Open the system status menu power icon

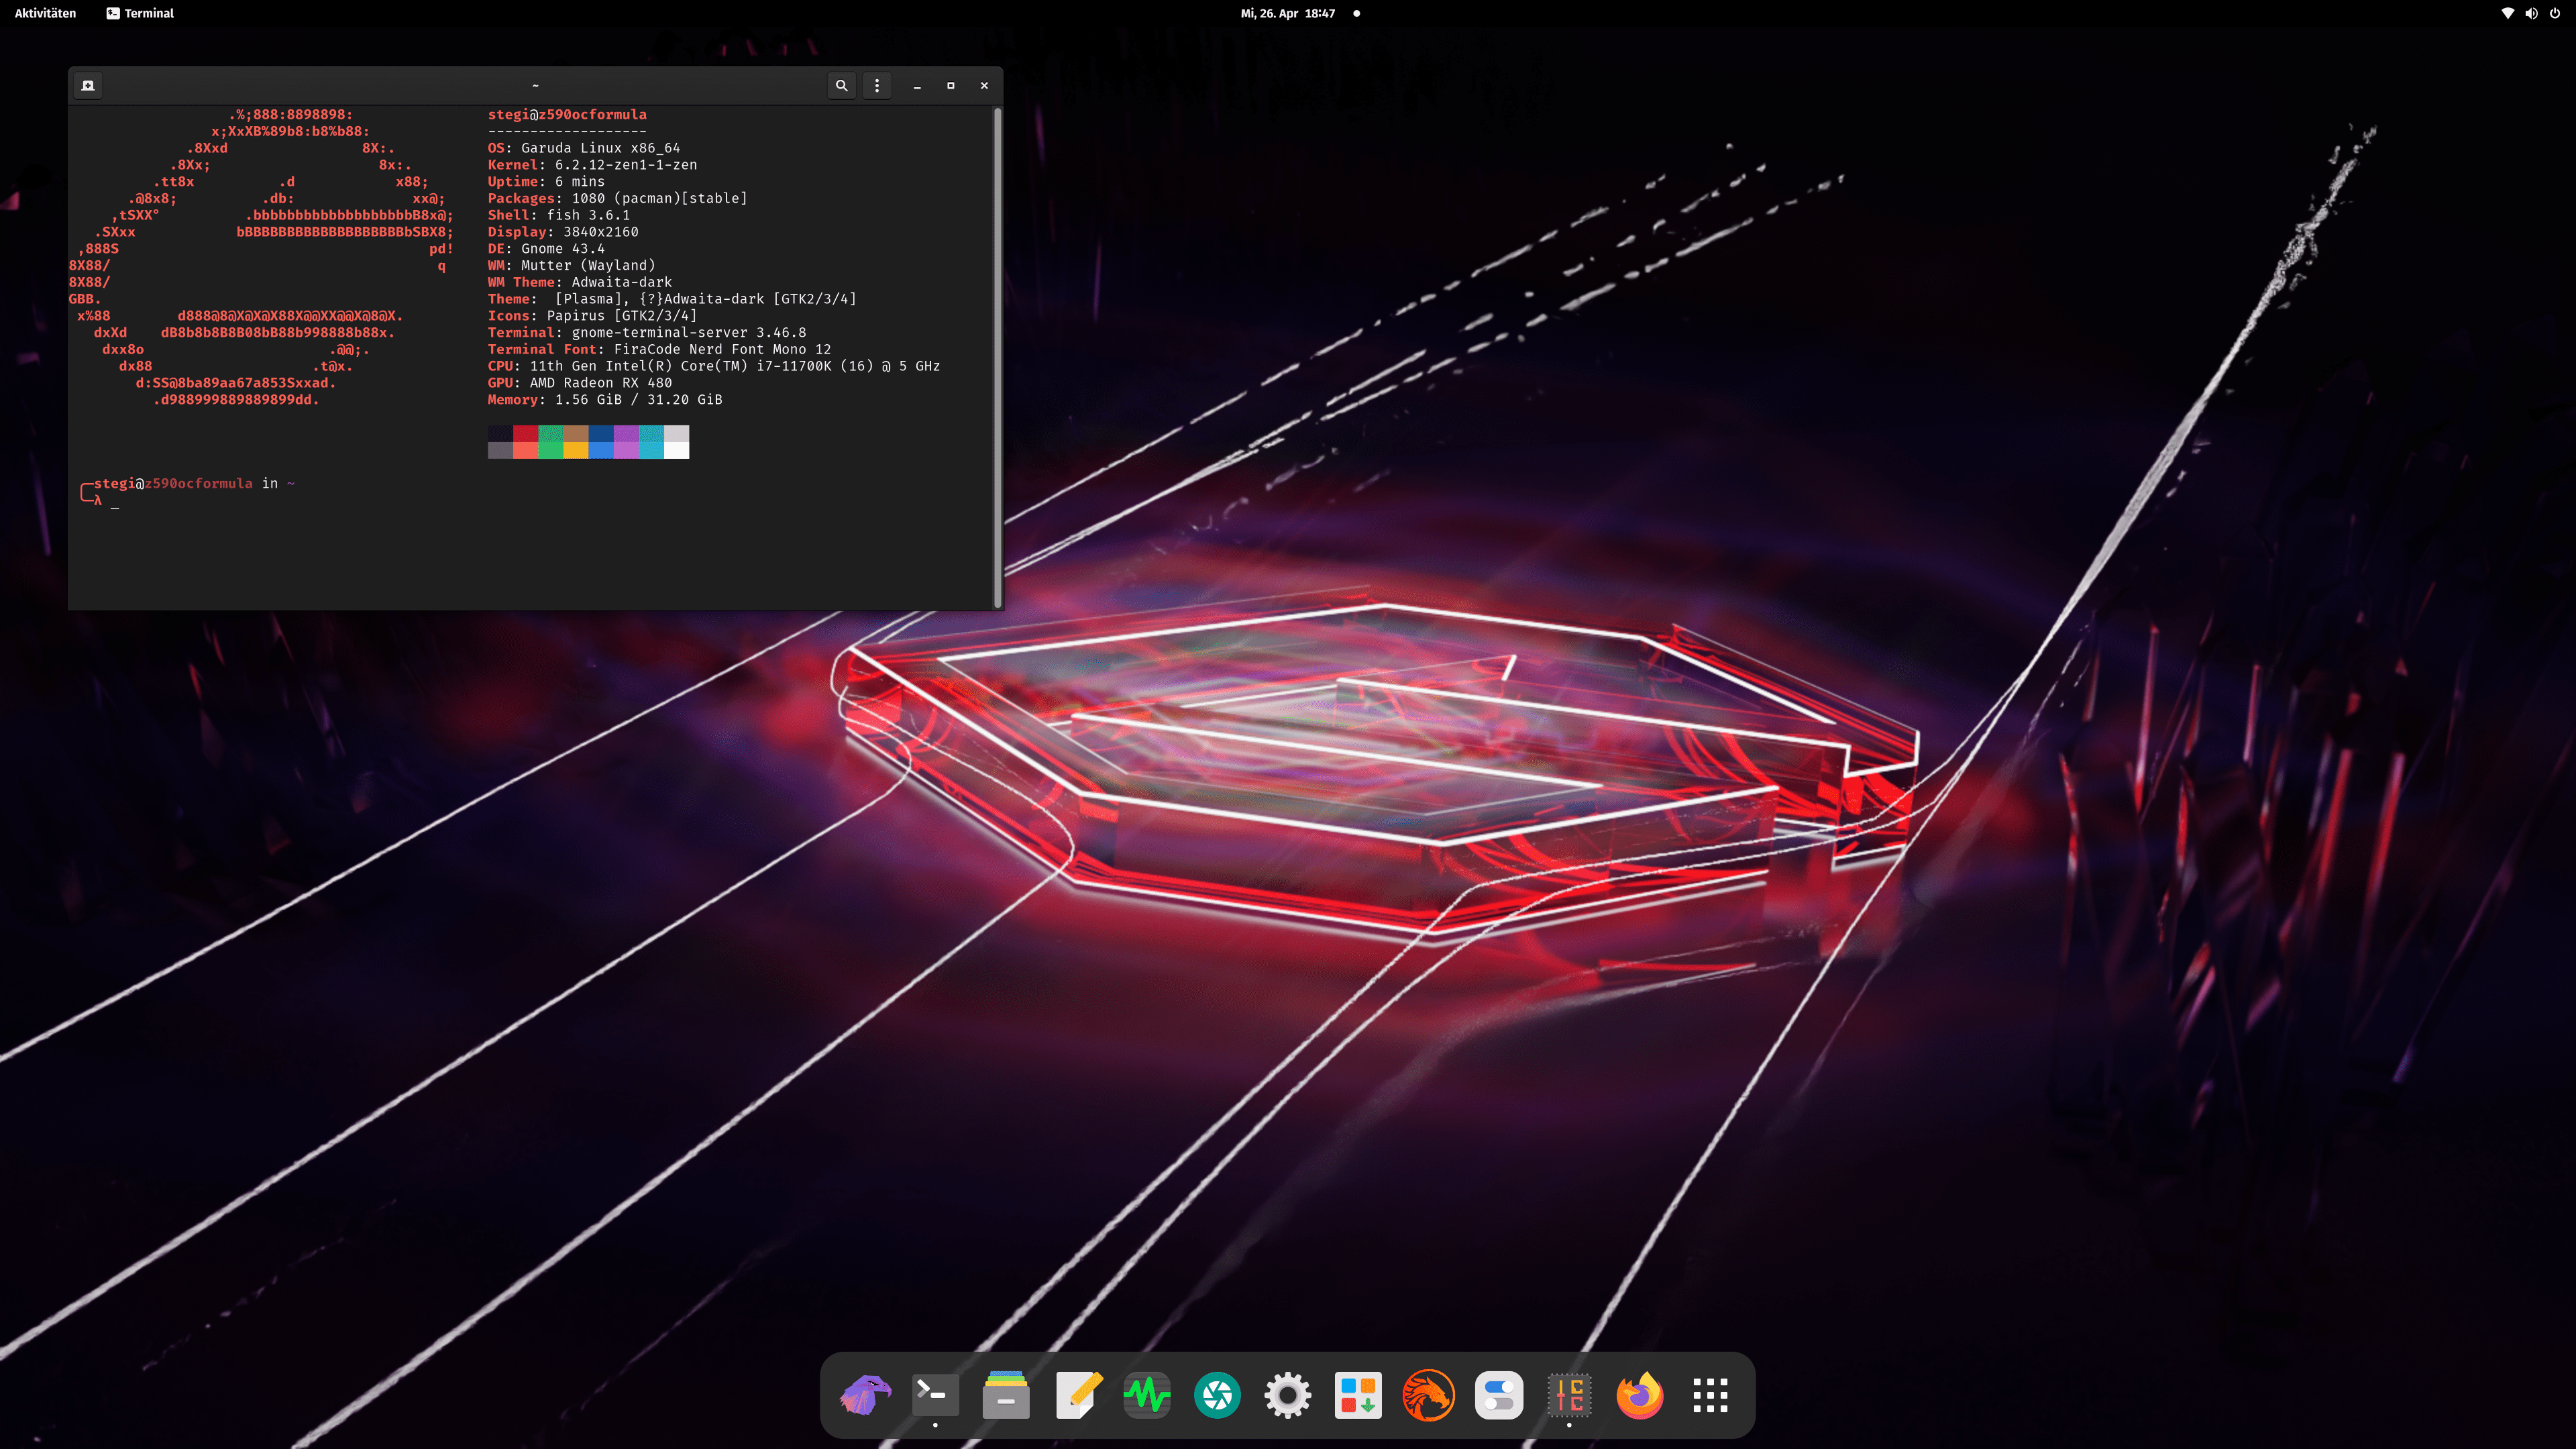pyautogui.click(x=2555, y=13)
